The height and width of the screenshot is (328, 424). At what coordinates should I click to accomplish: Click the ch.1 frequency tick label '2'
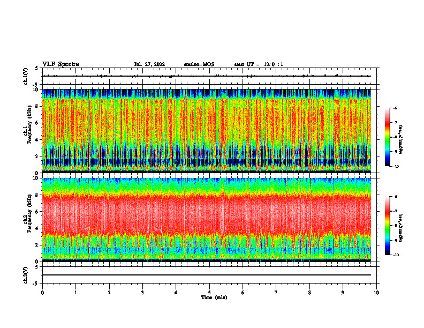click(x=37, y=156)
